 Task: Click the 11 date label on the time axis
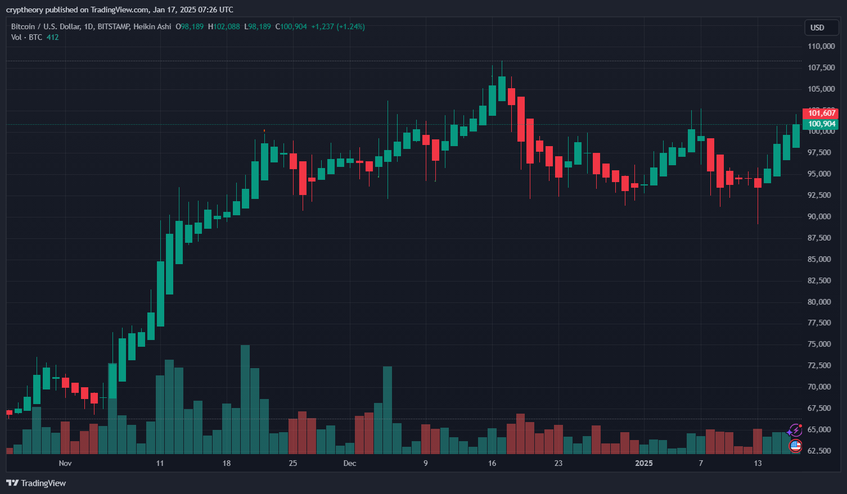coord(160,463)
